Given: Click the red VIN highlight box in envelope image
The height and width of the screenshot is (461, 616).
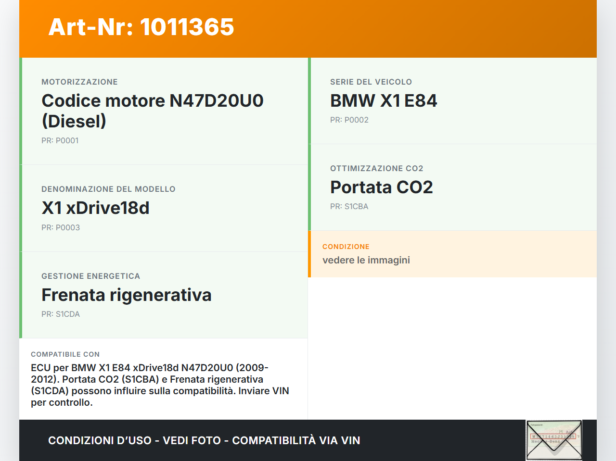Looking at the screenshot, I should tap(553, 436).
